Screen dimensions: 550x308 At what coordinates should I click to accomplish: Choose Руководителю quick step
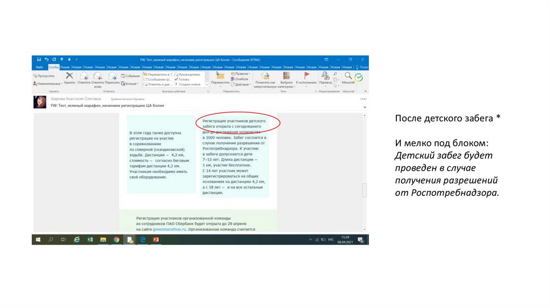[187, 75]
